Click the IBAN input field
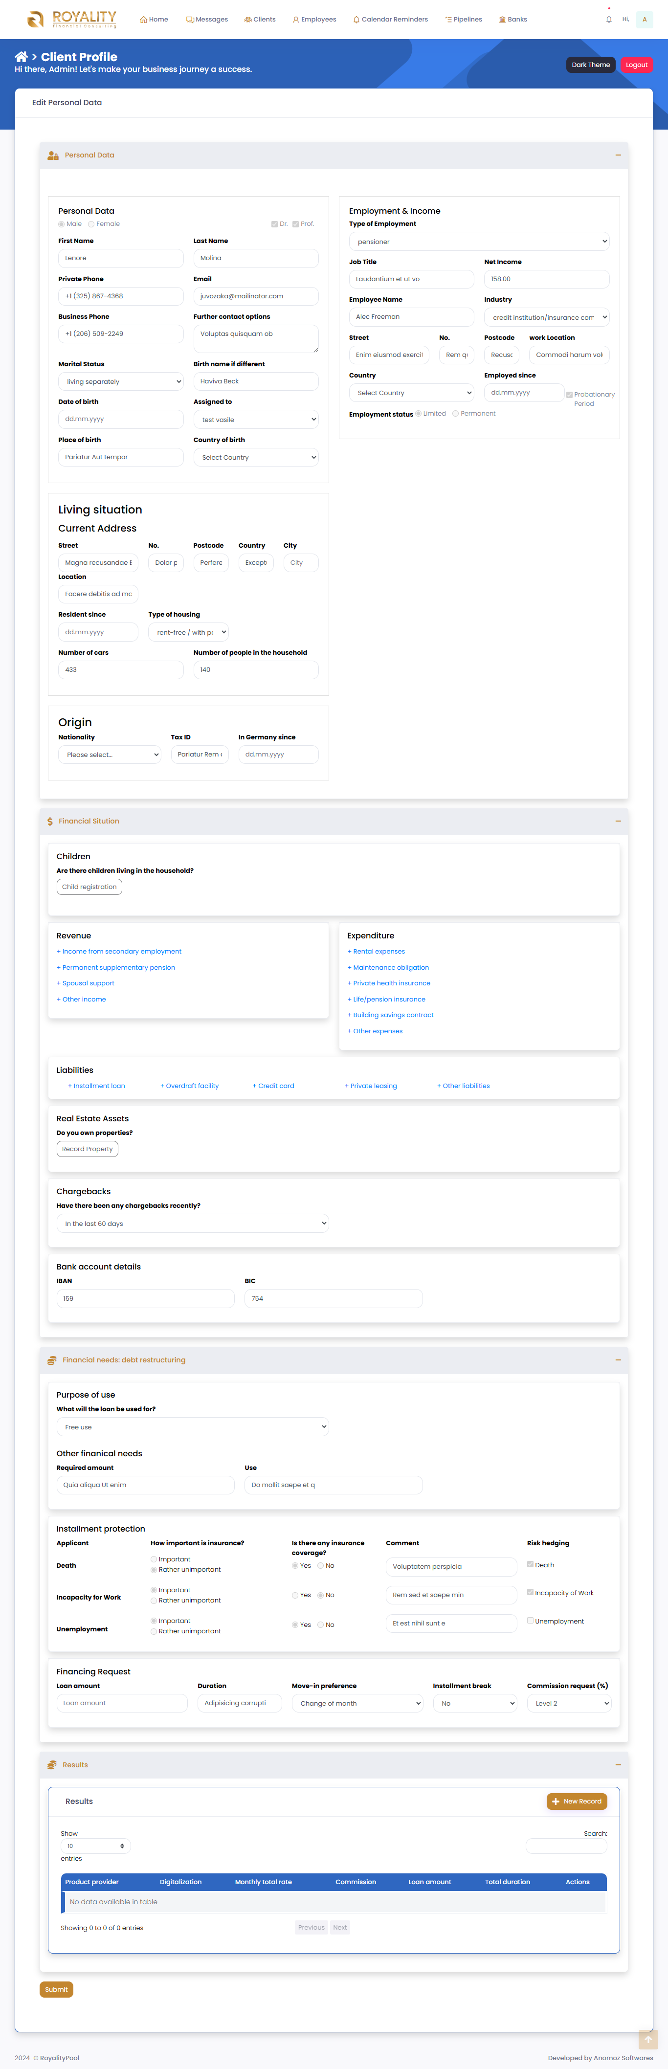Screen dimensions: 668x2069 click(145, 1298)
